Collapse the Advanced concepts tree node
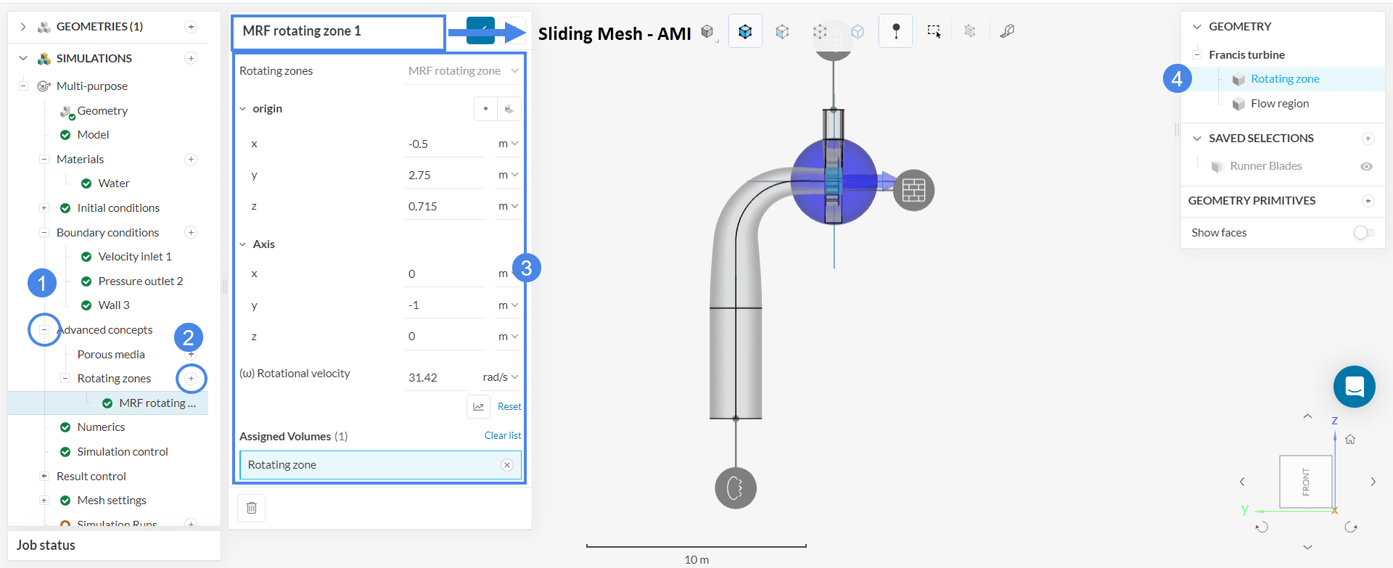Screen dimensions: 1393x568 (x=44, y=330)
